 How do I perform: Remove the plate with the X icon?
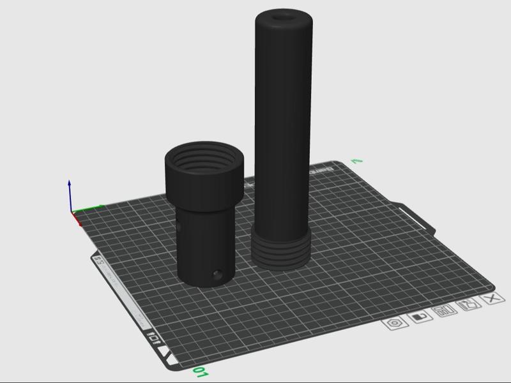pos(492,298)
